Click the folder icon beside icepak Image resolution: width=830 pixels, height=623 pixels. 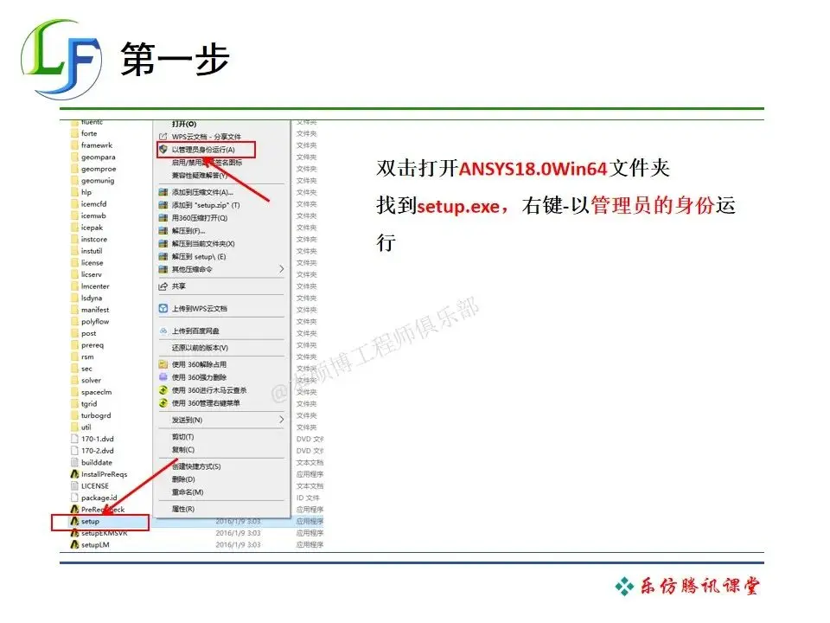point(74,228)
